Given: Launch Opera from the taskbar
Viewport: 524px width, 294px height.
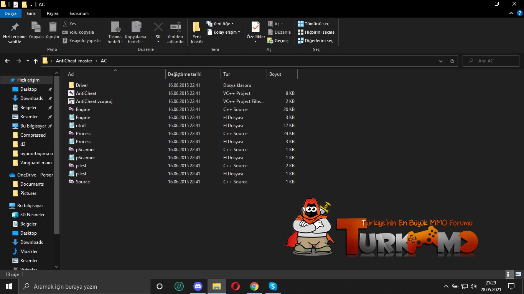Looking at the screenshot, I should (x=236, y=286).
